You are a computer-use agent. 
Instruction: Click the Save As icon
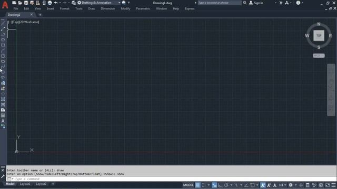tap(32, 3)
